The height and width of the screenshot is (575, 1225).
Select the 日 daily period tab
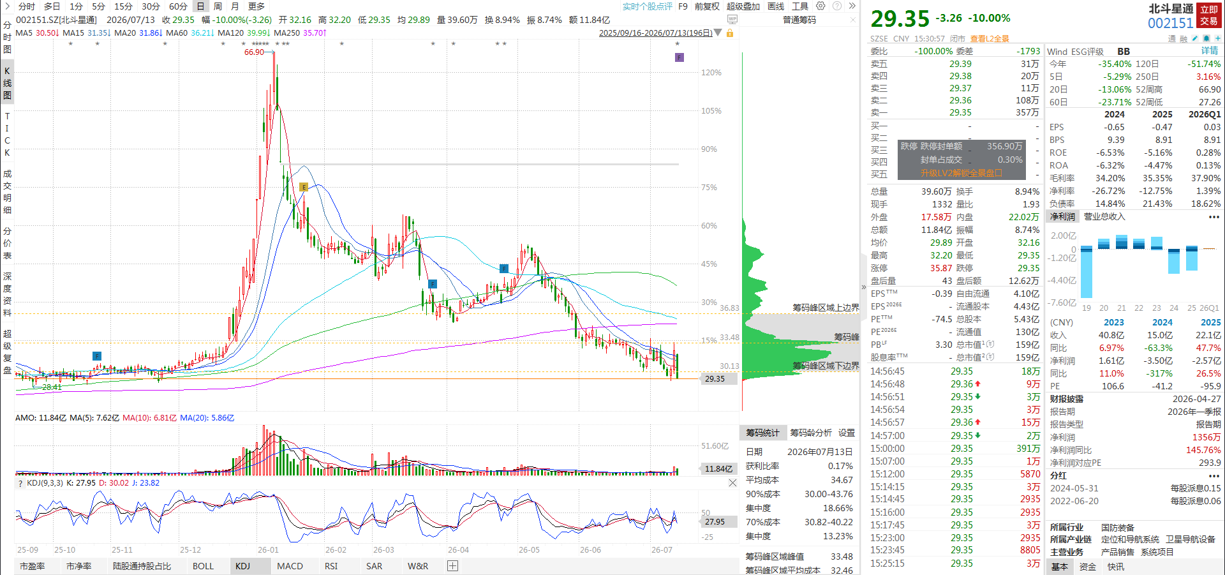tap(200, 6)
